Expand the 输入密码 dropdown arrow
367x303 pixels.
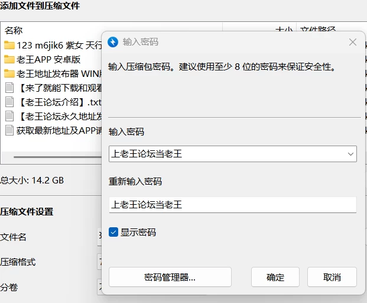click(x=350, y=154)
